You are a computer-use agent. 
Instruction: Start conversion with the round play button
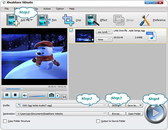pos(155,113)
